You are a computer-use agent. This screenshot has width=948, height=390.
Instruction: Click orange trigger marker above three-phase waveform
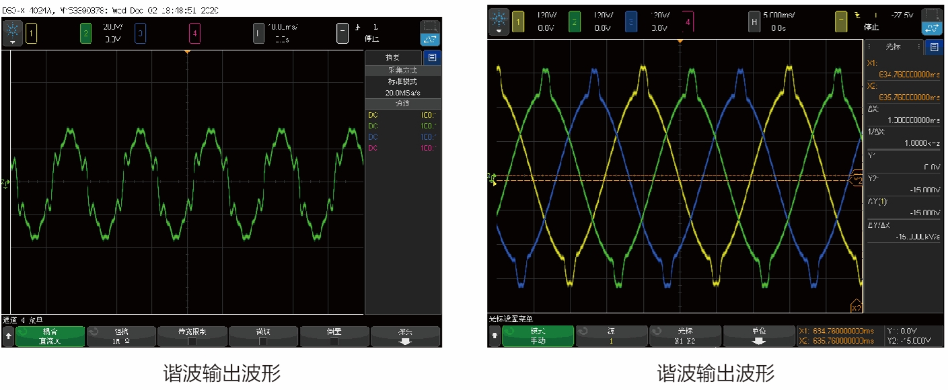coord(680,42)
